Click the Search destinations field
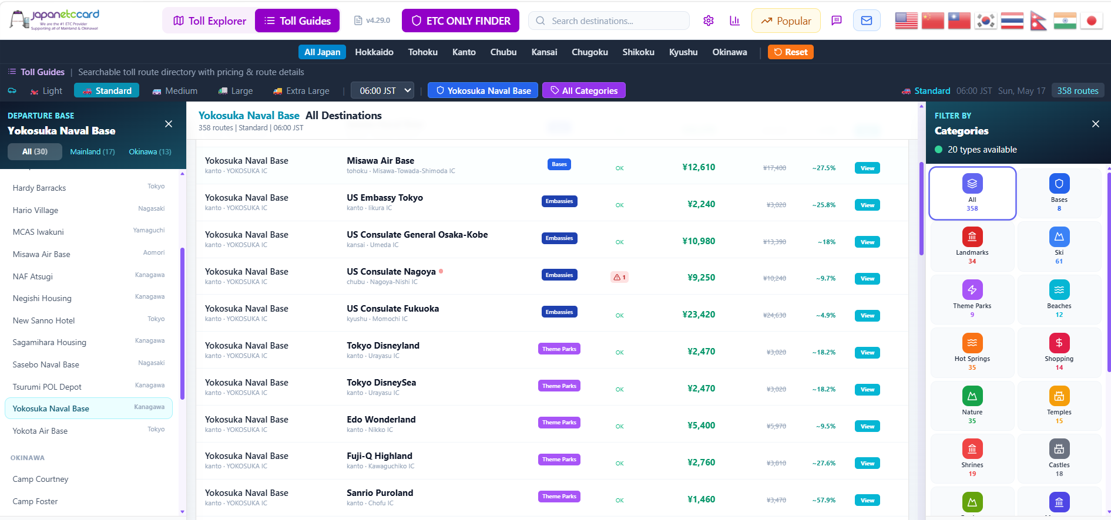Viewport: 1111px width, 520px height. [609, 21]
